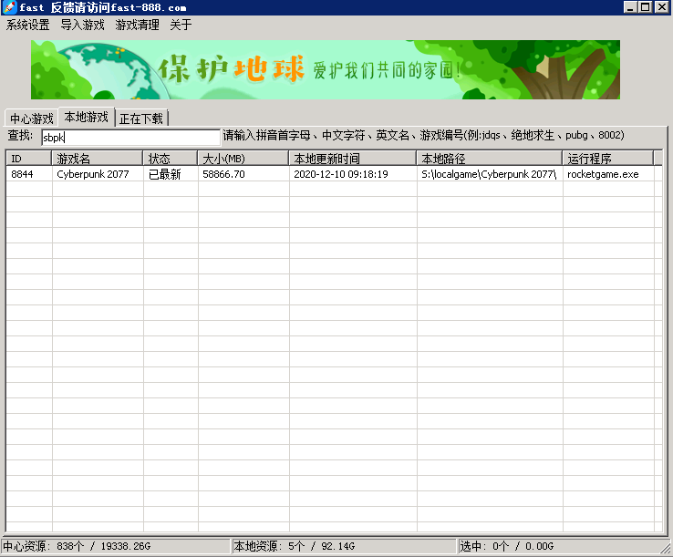
Task: Click the S:\localgame\Cyberpunk 2077\ path cell
Action: click(x=489, y=174)
